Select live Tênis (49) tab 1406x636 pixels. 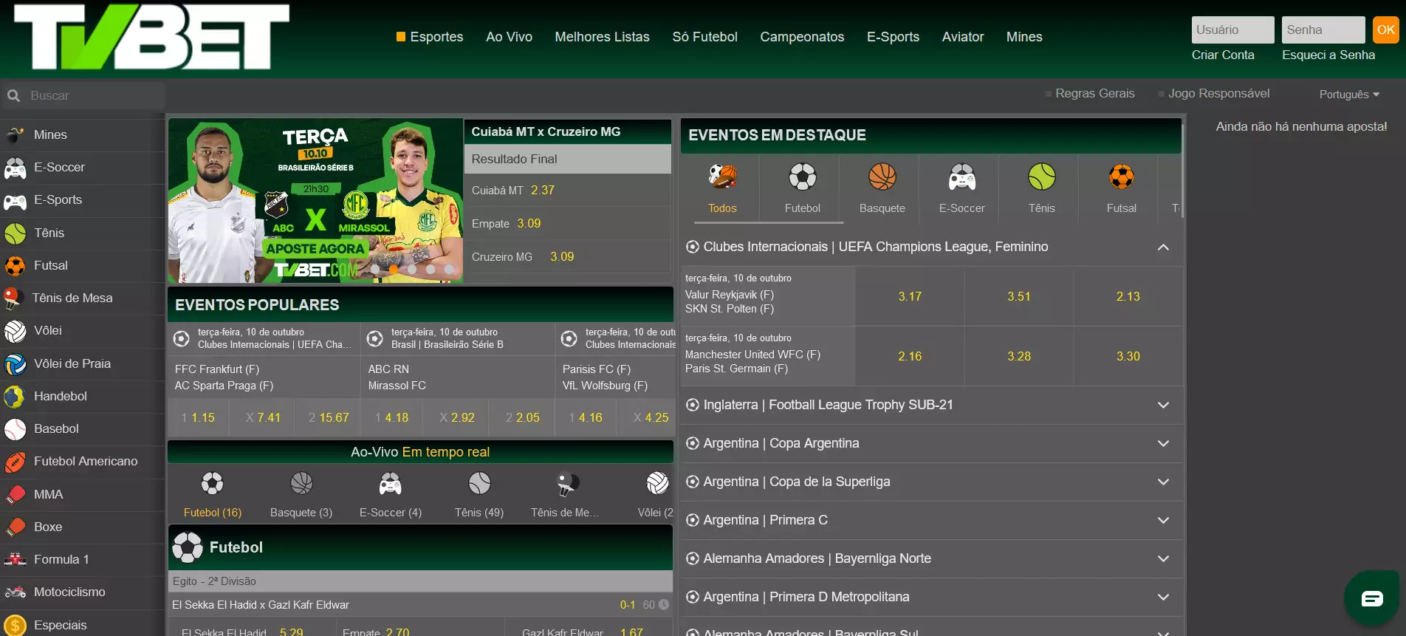click(479, 494)
